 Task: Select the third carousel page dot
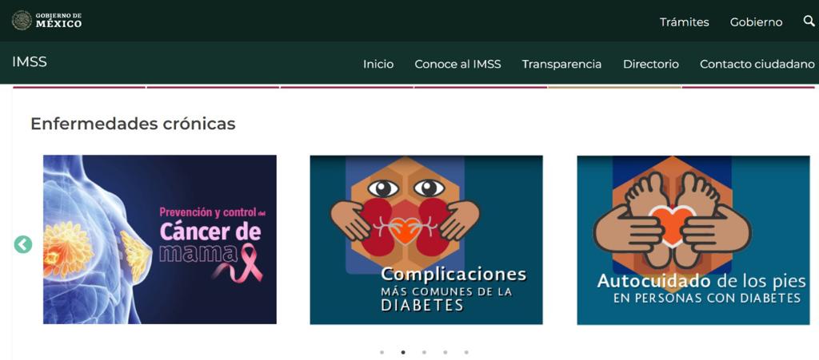[424, 352]
